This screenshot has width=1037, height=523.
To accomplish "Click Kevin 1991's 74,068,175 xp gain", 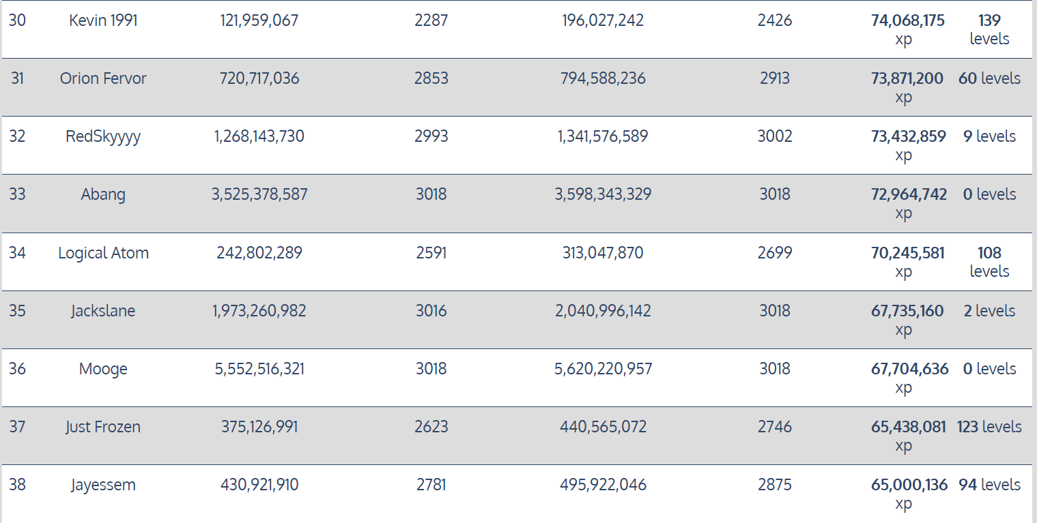I will 907,29.
